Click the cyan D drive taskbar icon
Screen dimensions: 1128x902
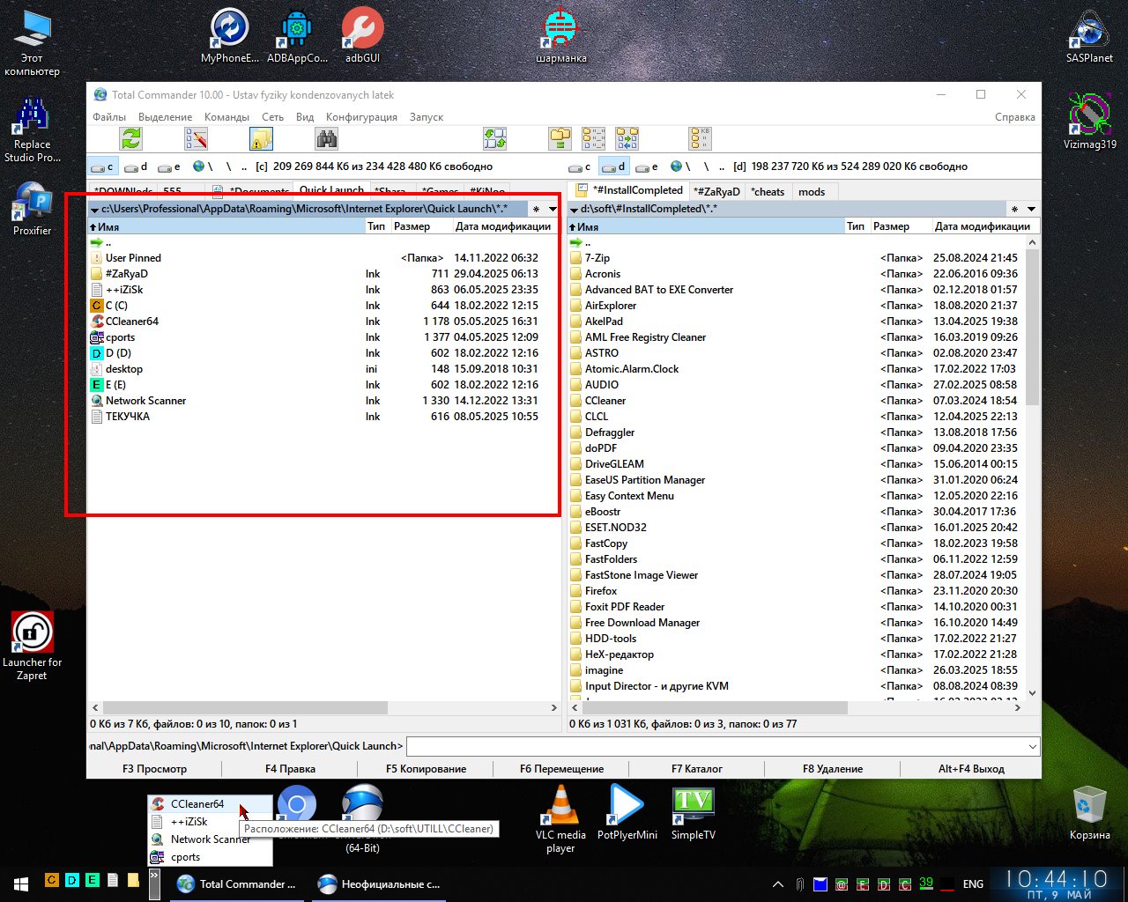click(71, 880)
